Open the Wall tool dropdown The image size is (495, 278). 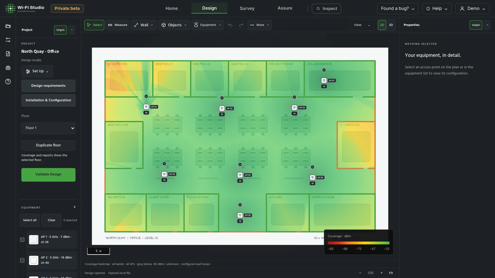click(x=144, y=25)
